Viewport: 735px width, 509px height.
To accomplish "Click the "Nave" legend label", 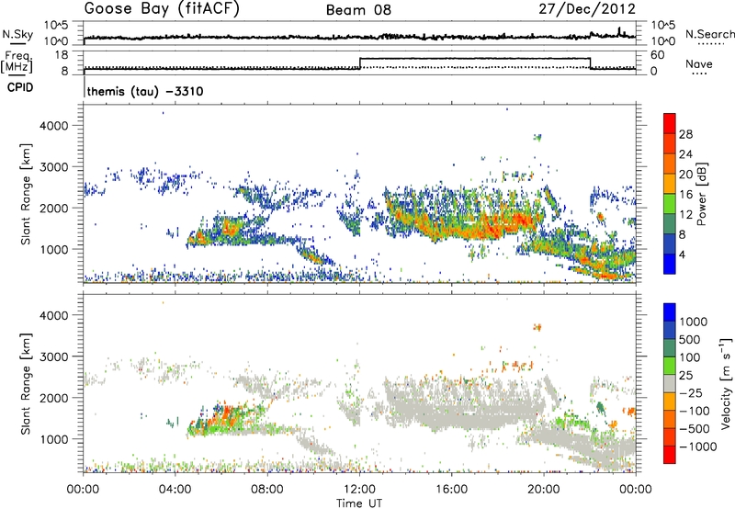I will click(x=698, y=63).
